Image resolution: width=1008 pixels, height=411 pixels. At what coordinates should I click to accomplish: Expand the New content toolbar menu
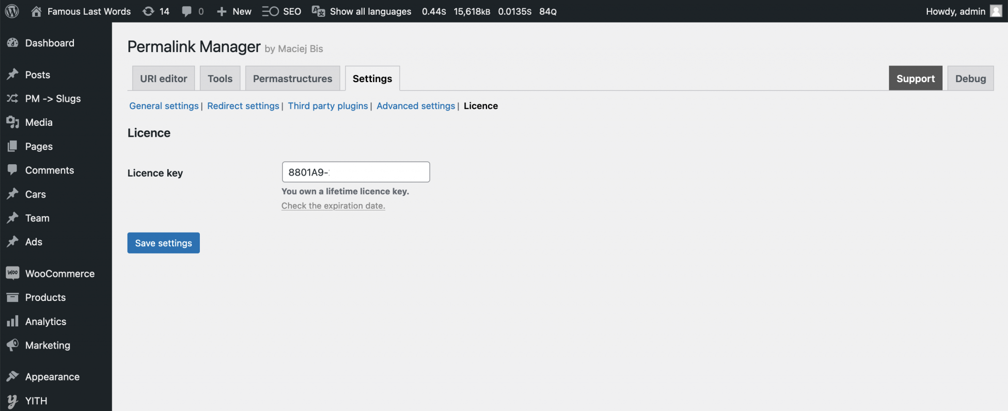234,11
